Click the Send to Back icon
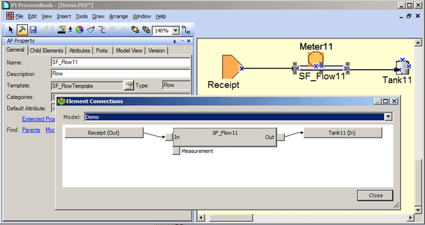Image resolution: width=425 pixels, height=225 pixels. (146, 29)
